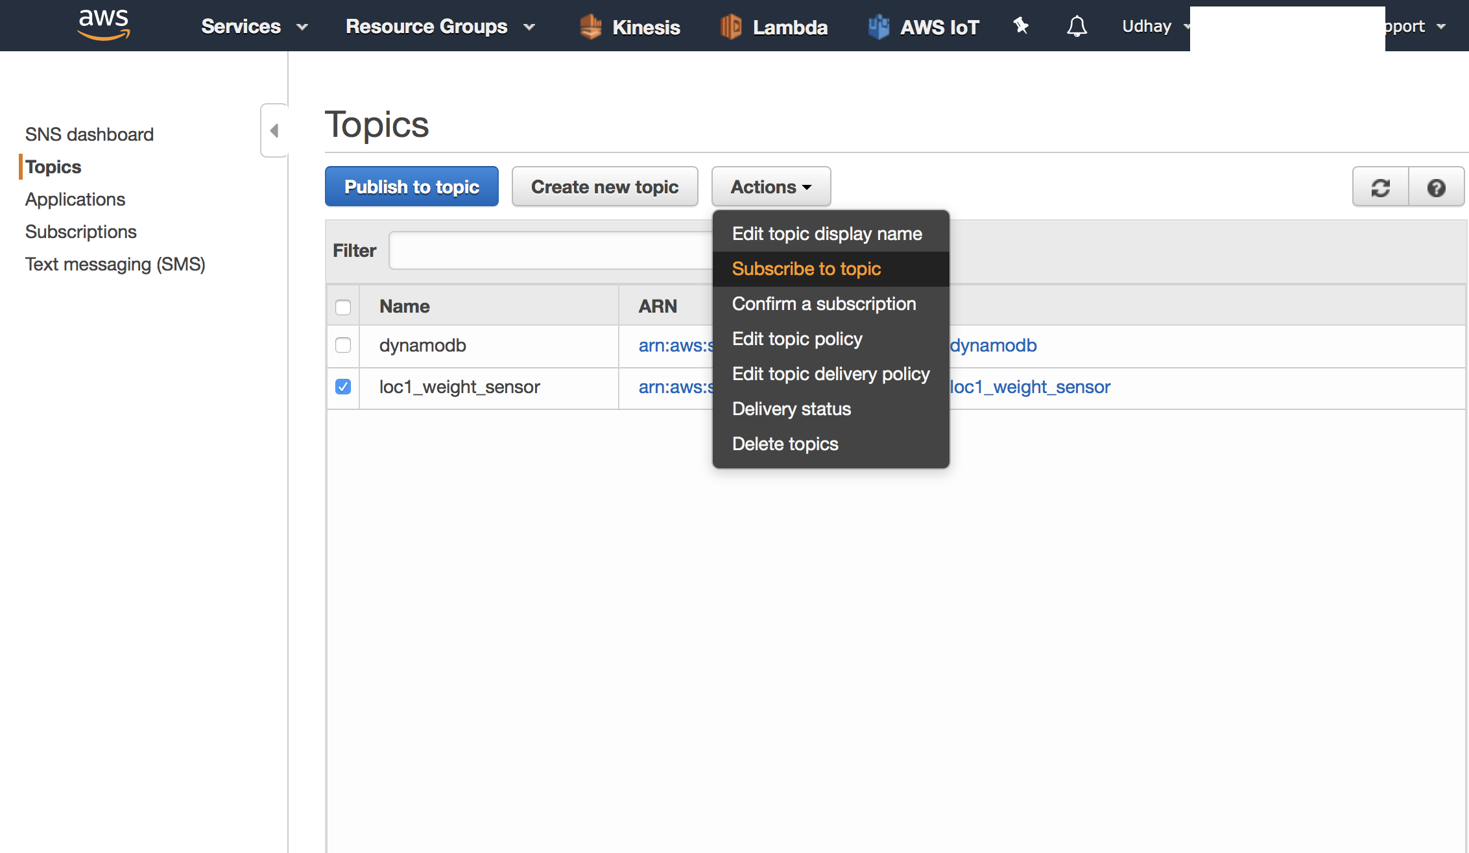Screen dimensions: 1469x853
Task: Refresh the topics list
Action: (1380, 187)
